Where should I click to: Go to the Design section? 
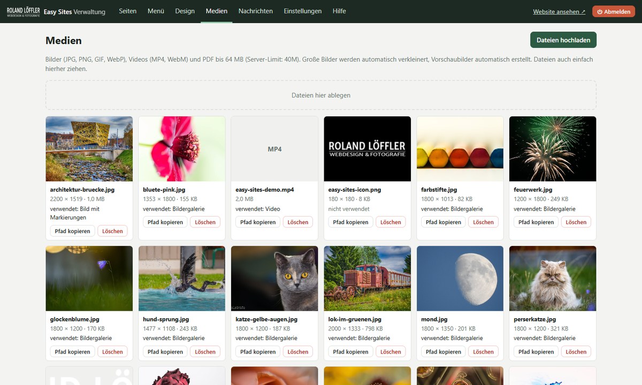pos(185,11)
